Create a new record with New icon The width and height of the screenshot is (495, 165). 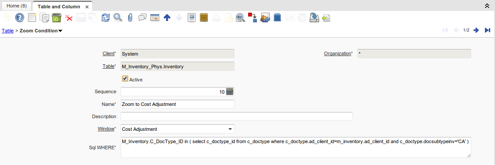[32, 18]
